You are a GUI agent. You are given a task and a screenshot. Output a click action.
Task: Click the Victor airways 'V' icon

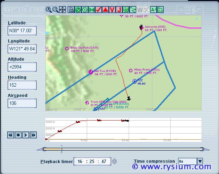[112, 10]
